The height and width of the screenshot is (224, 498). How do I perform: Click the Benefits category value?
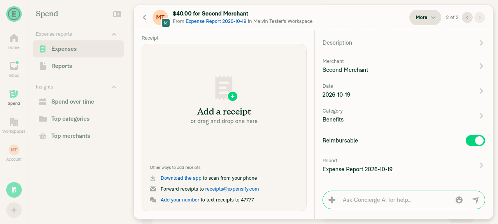(x=333, y=120)
